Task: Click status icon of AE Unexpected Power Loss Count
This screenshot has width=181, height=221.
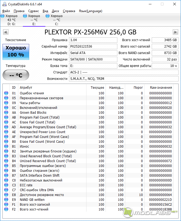Action: pos(6,132)
